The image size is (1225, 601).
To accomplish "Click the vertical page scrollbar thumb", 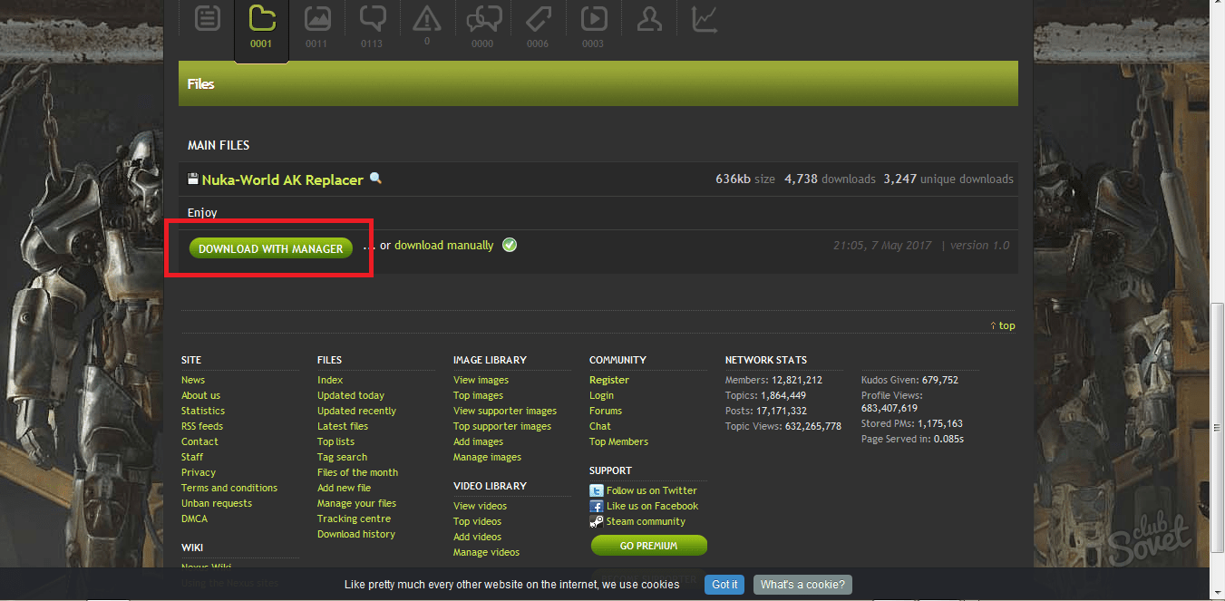I will [x=1218, y=426].
